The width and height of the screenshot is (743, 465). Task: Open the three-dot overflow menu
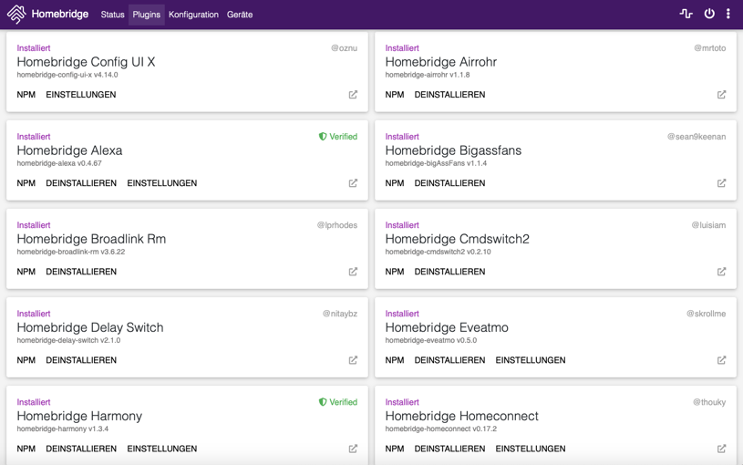728,15
